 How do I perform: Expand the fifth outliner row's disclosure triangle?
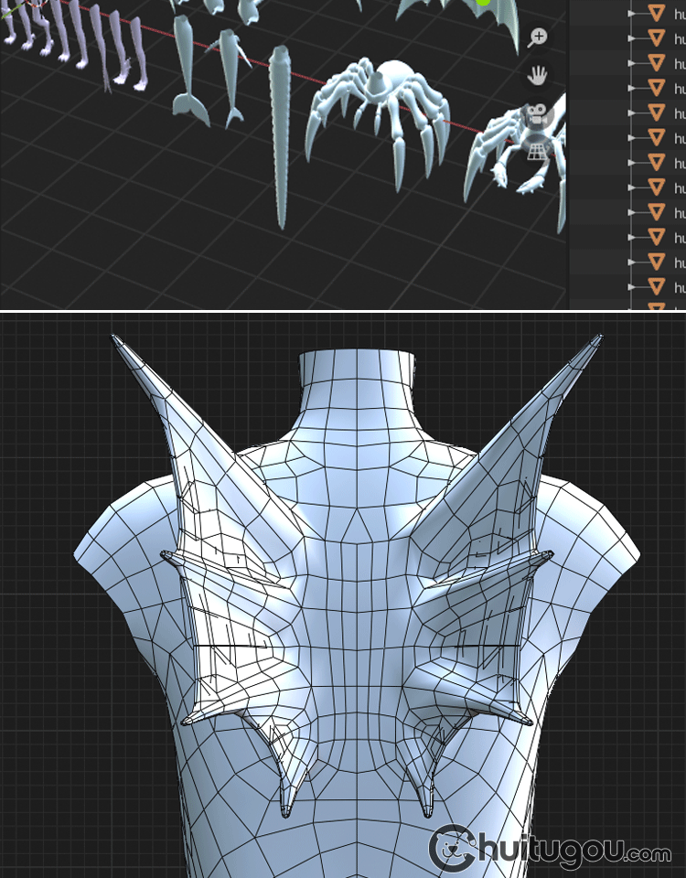click(631, 113)
